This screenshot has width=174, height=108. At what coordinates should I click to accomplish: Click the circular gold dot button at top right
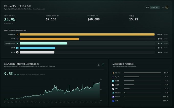(167, 7)
